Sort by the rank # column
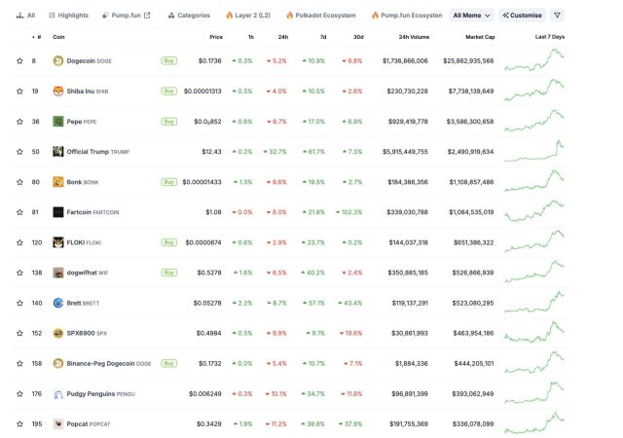This screenshot has height=438, width=623. tap(37, 37)
